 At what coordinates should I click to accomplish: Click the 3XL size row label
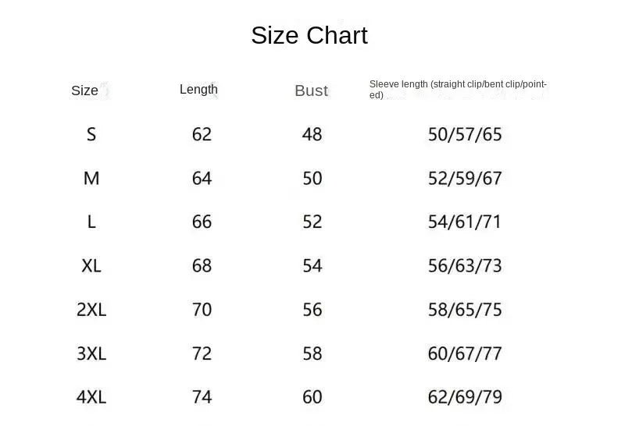click(91, 353)
